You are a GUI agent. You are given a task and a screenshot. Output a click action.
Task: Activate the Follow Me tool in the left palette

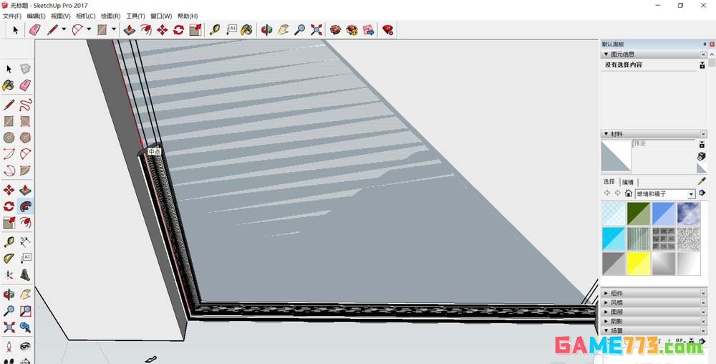pyautogui.click(x=26, y=206)
